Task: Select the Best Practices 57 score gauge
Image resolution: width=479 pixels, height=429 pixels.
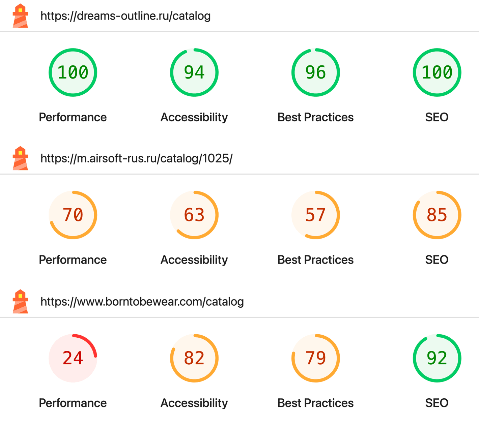Action: click(316, 215)
